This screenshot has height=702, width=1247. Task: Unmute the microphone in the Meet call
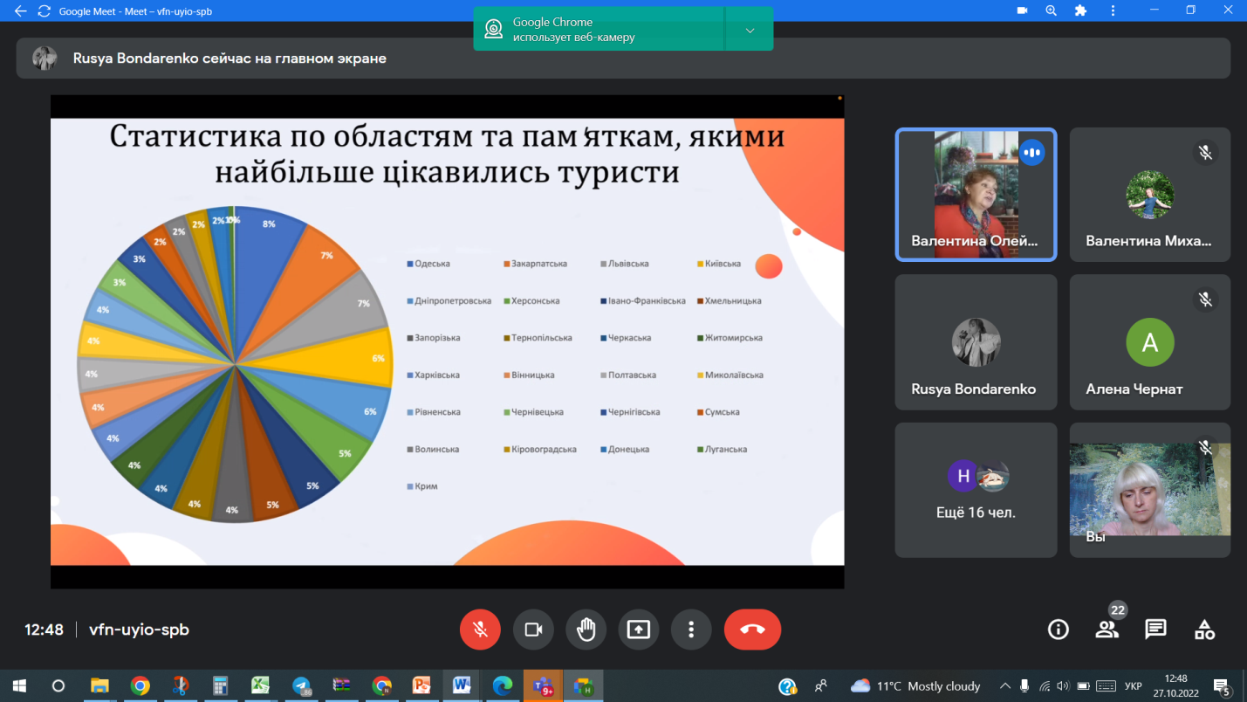click(480, 630)
